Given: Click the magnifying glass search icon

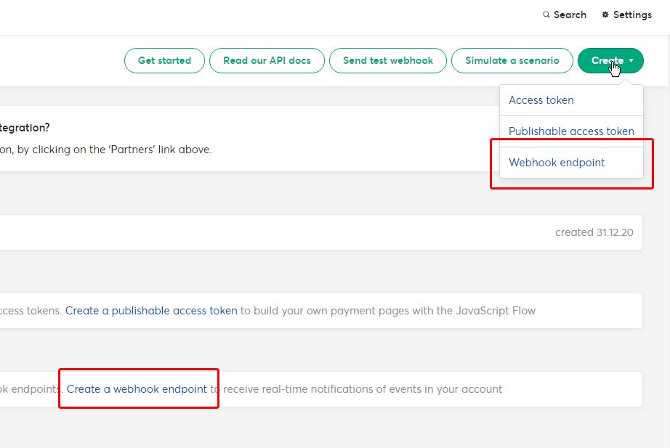Looking at the screenshot, I should [546, 15].
